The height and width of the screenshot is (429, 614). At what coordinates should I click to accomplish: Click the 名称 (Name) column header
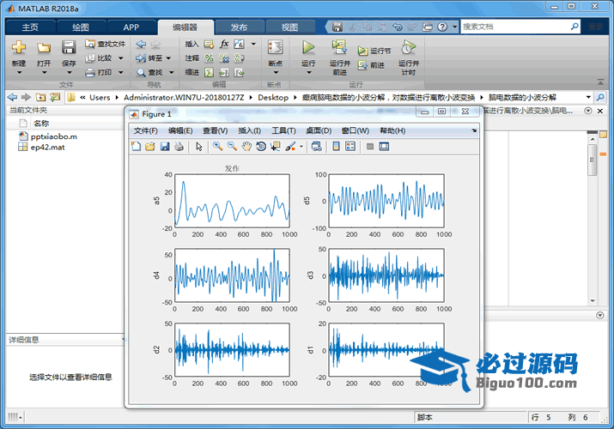point(41,124)
